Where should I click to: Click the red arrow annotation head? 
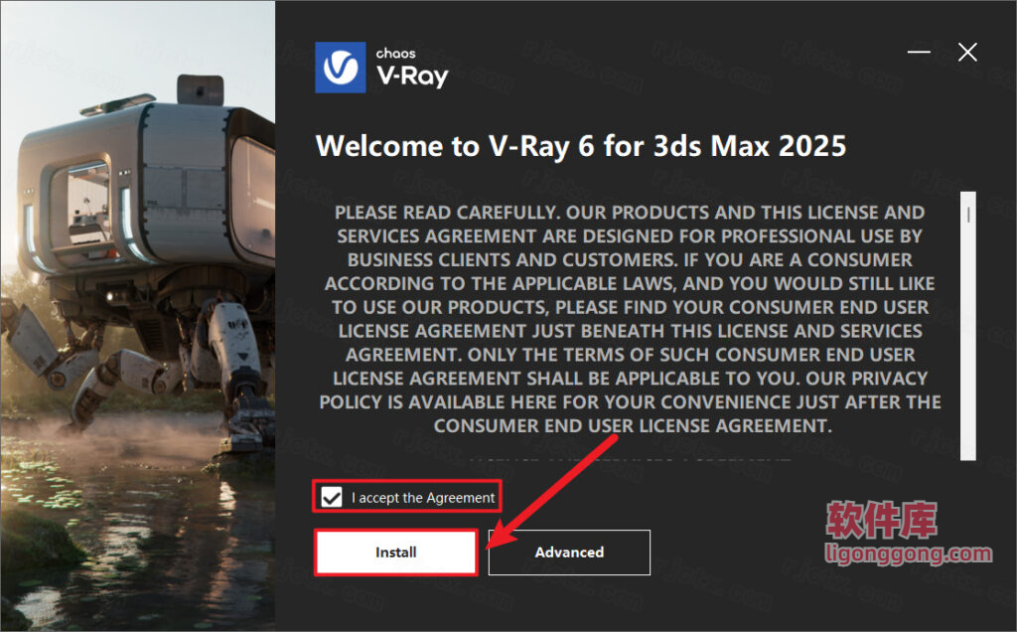point(501,534)
